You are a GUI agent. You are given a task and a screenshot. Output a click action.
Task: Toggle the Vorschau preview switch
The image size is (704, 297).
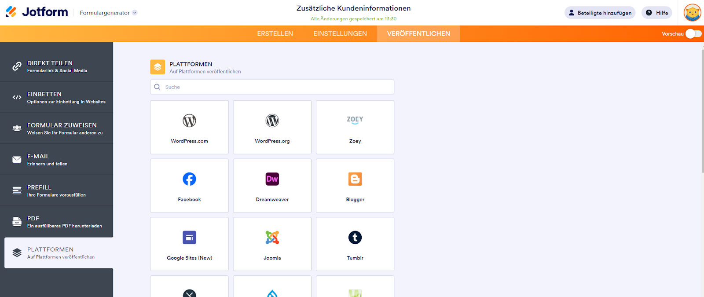click(x=693, y=34)
